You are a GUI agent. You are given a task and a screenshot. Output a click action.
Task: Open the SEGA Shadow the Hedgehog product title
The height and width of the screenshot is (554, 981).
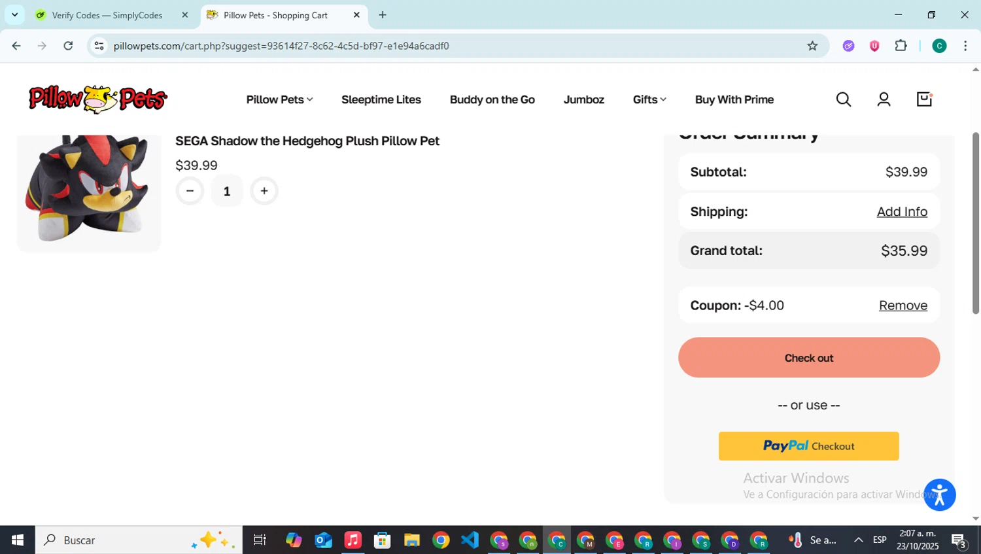307,141
